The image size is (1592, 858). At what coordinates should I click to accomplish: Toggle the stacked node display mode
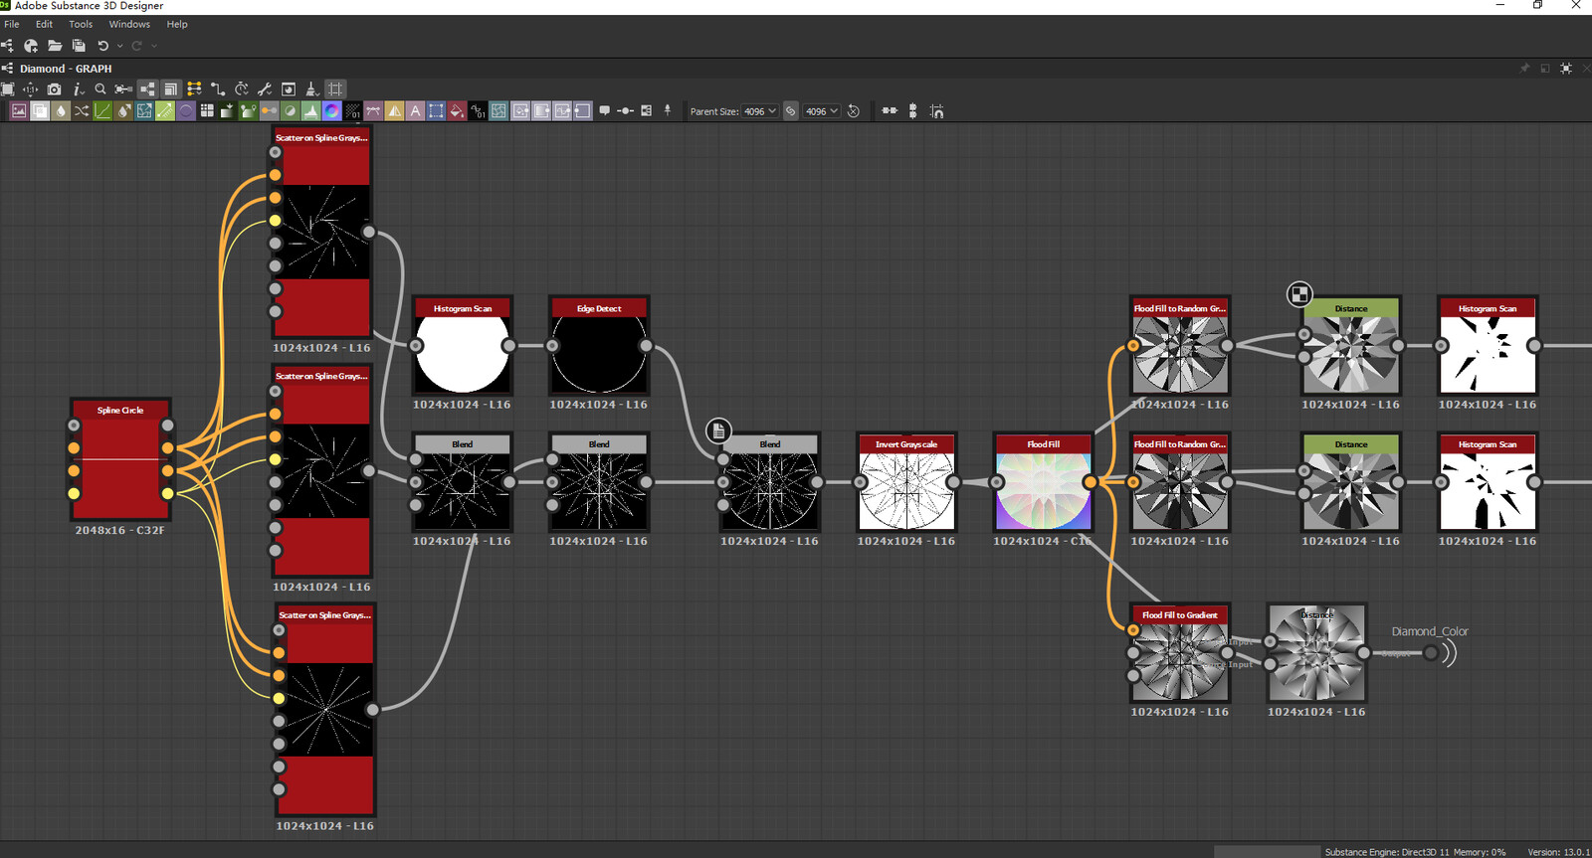(x=170, y=89)
